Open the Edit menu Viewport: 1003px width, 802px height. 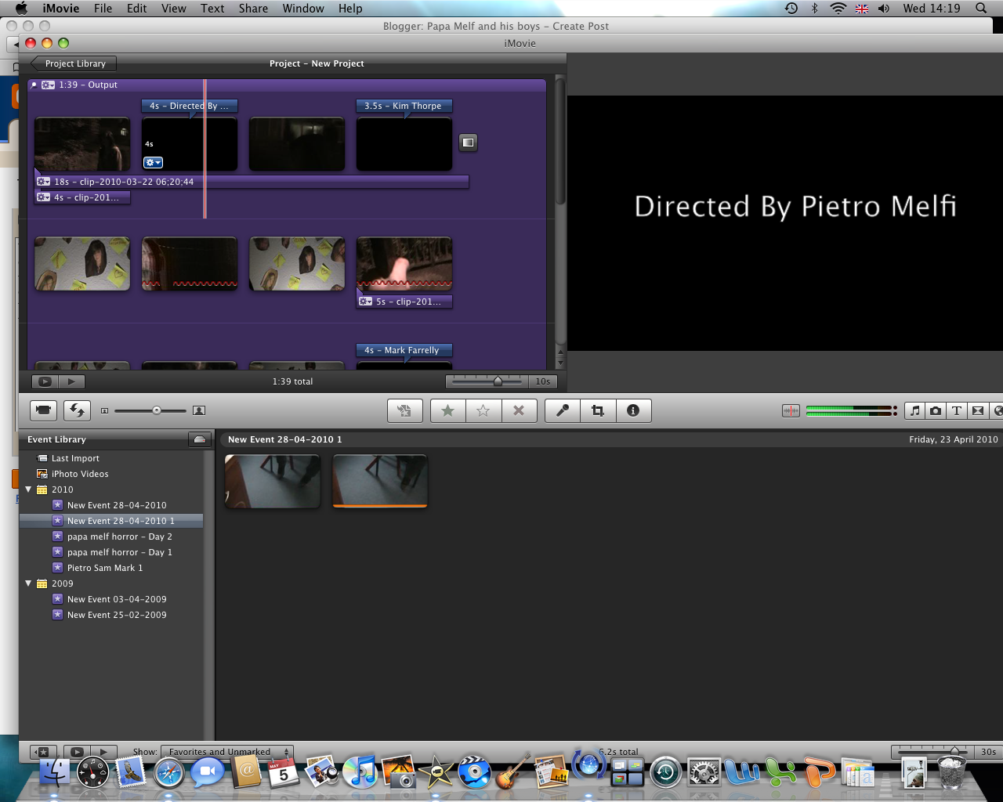coord(137,9)
